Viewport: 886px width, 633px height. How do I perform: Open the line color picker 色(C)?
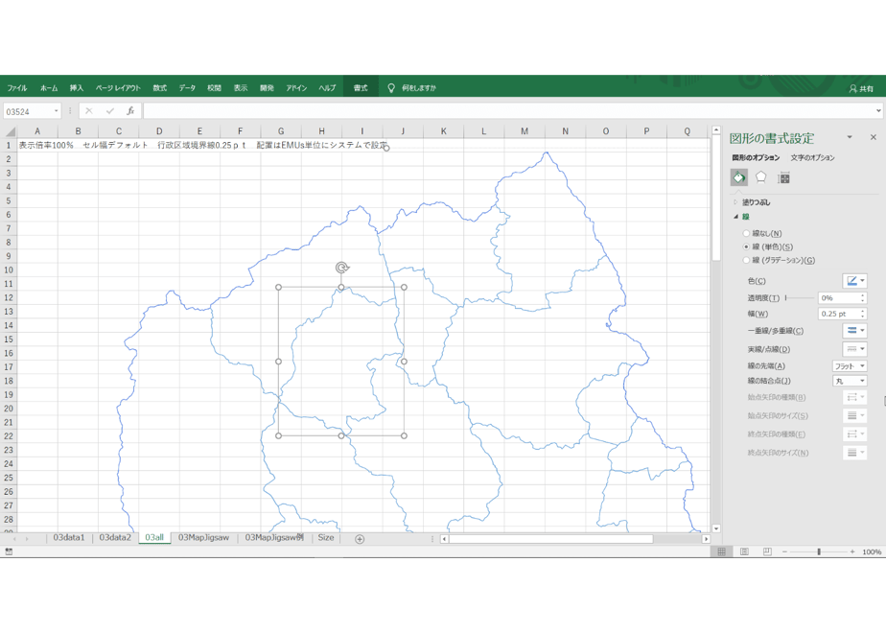click(854, 281)
